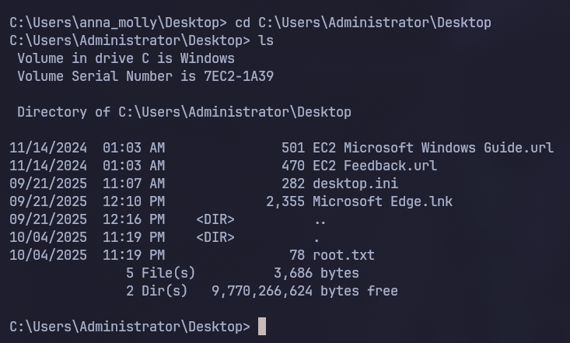The image size is (570, 343).
Task: Click the EC2 Feedback.url entry
Action: pos(374,166)
